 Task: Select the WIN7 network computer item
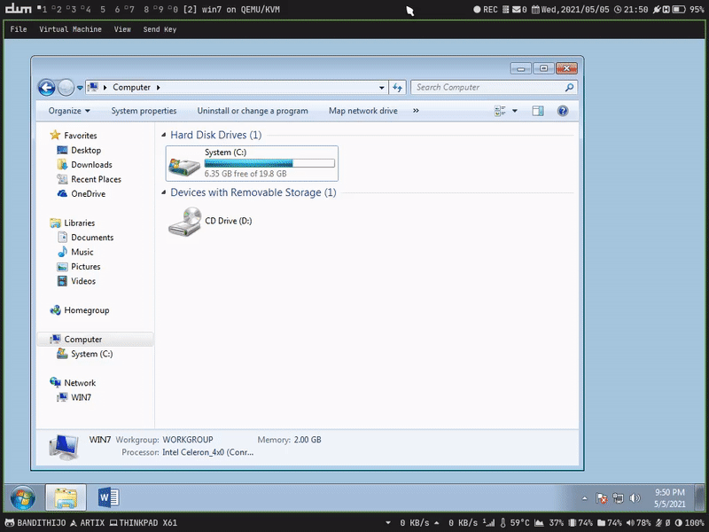[x=81, y=397]
